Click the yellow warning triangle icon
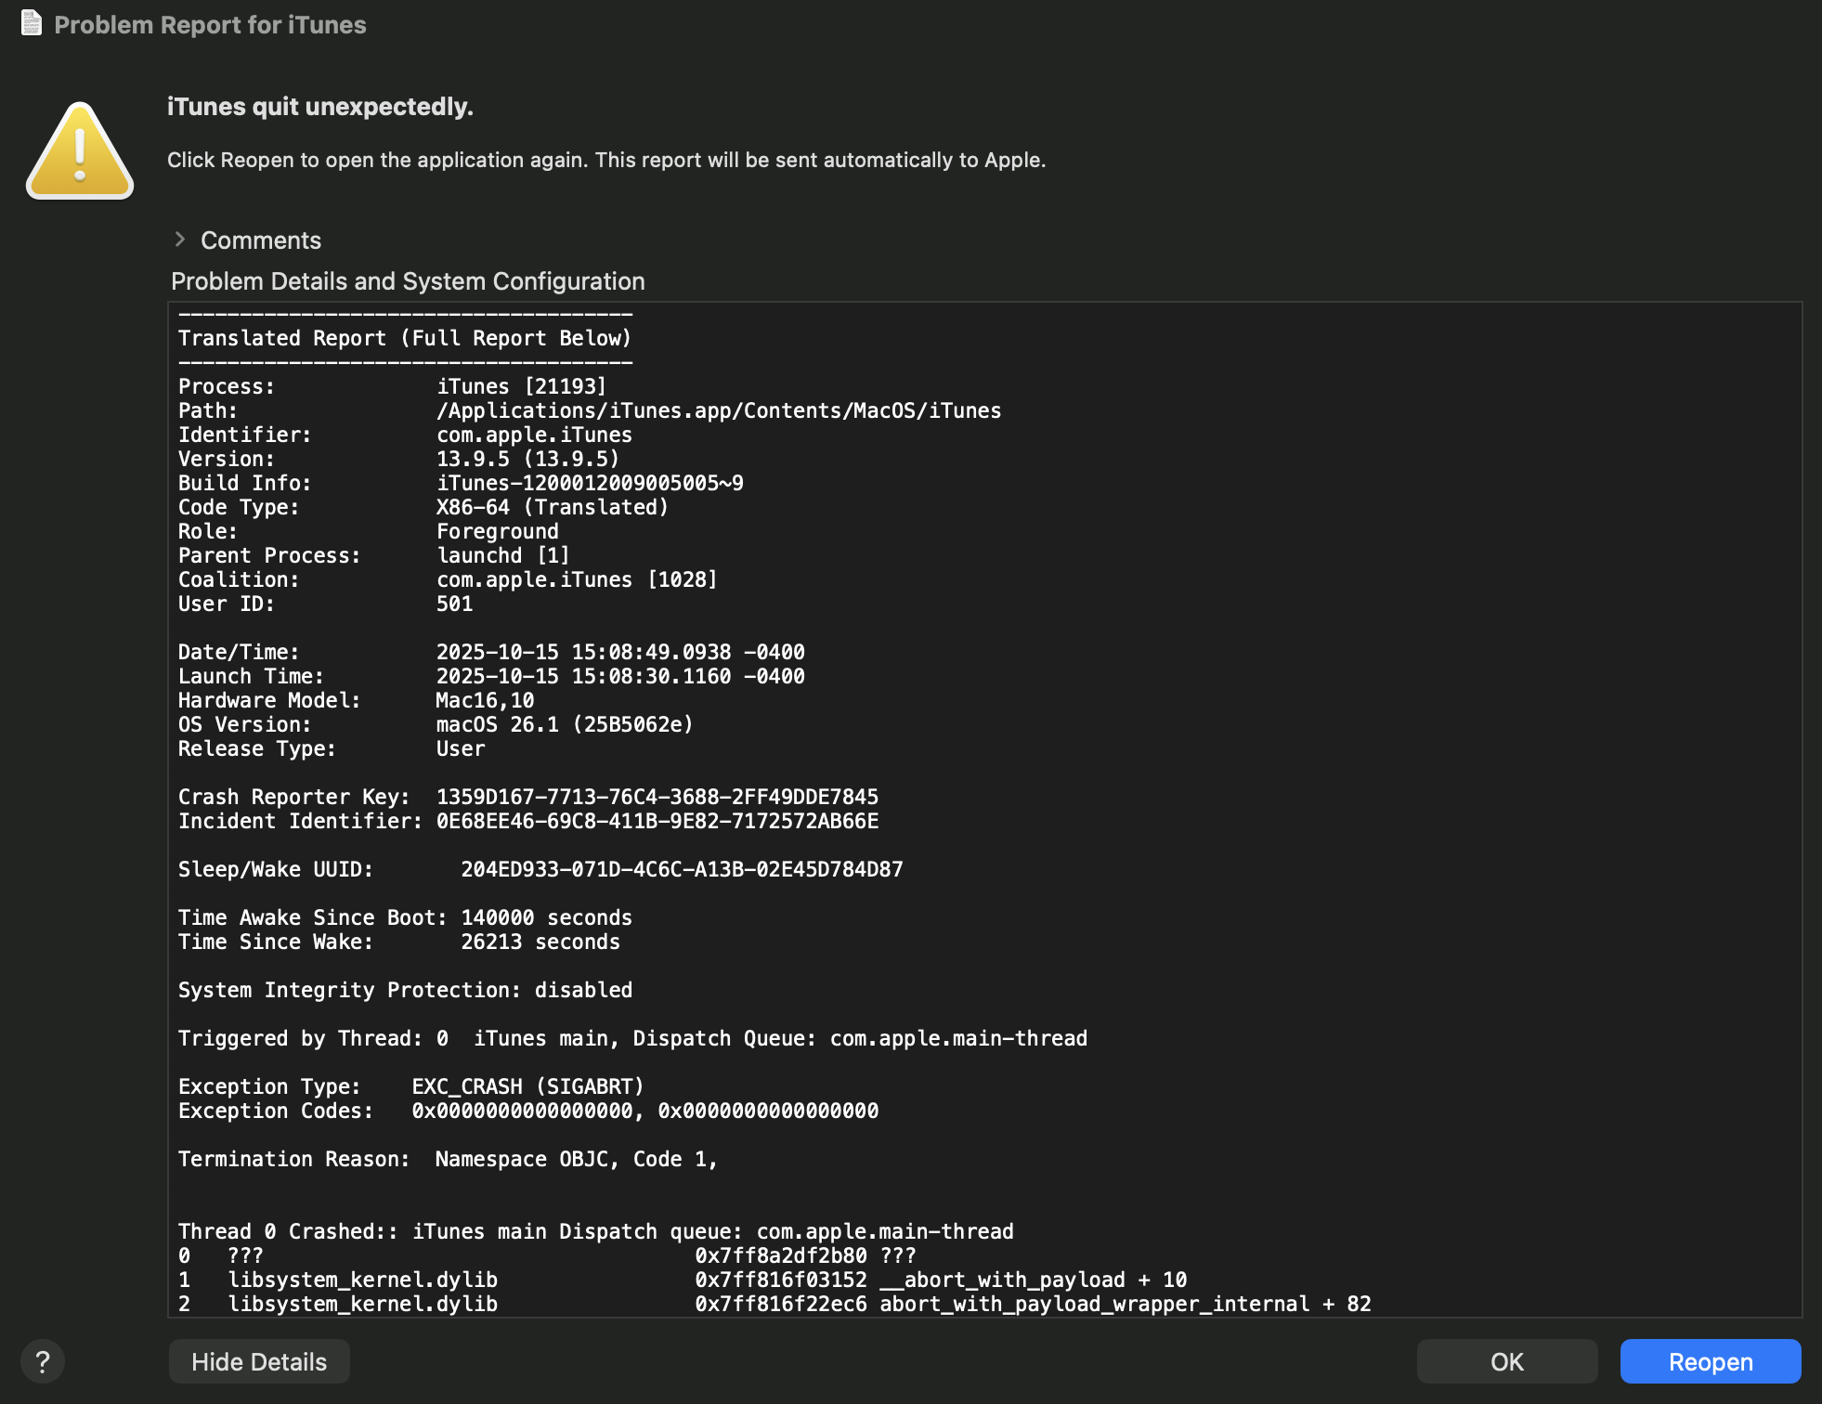 [80, 151]
